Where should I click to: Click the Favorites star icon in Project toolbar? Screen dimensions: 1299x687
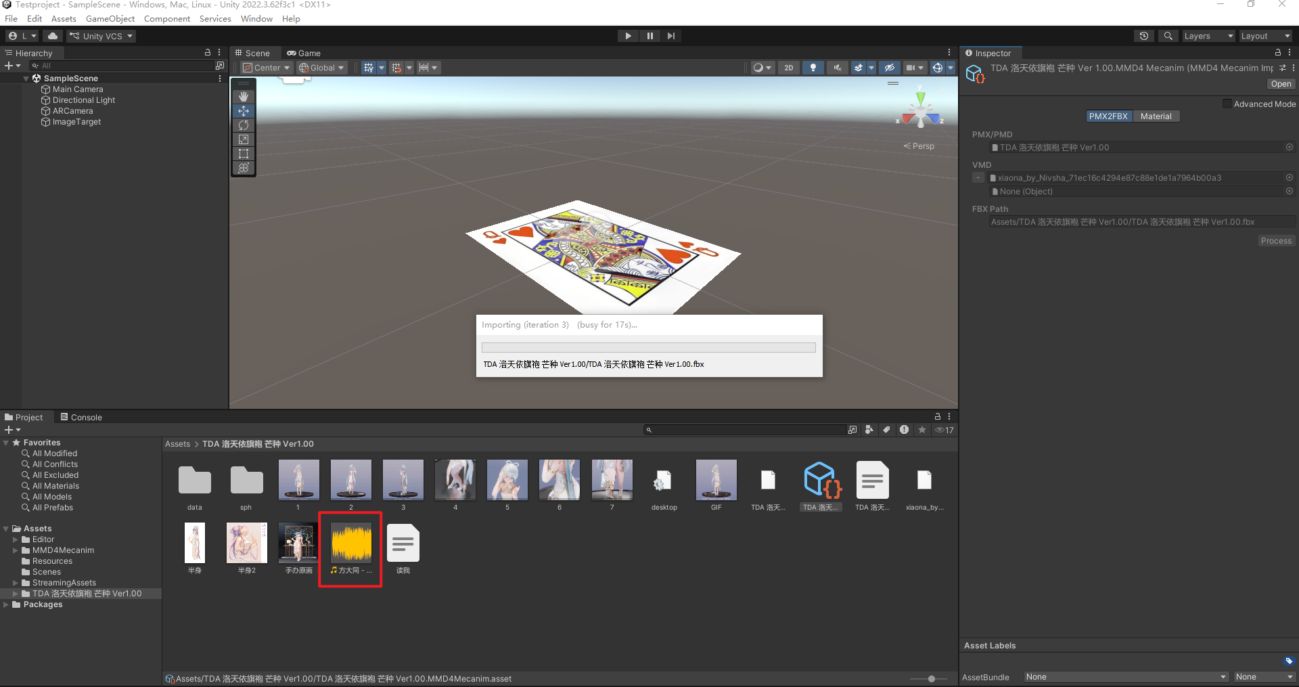coord(921,430)
